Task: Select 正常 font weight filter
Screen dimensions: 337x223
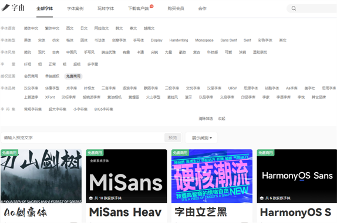Action: [x=52, y=64]
